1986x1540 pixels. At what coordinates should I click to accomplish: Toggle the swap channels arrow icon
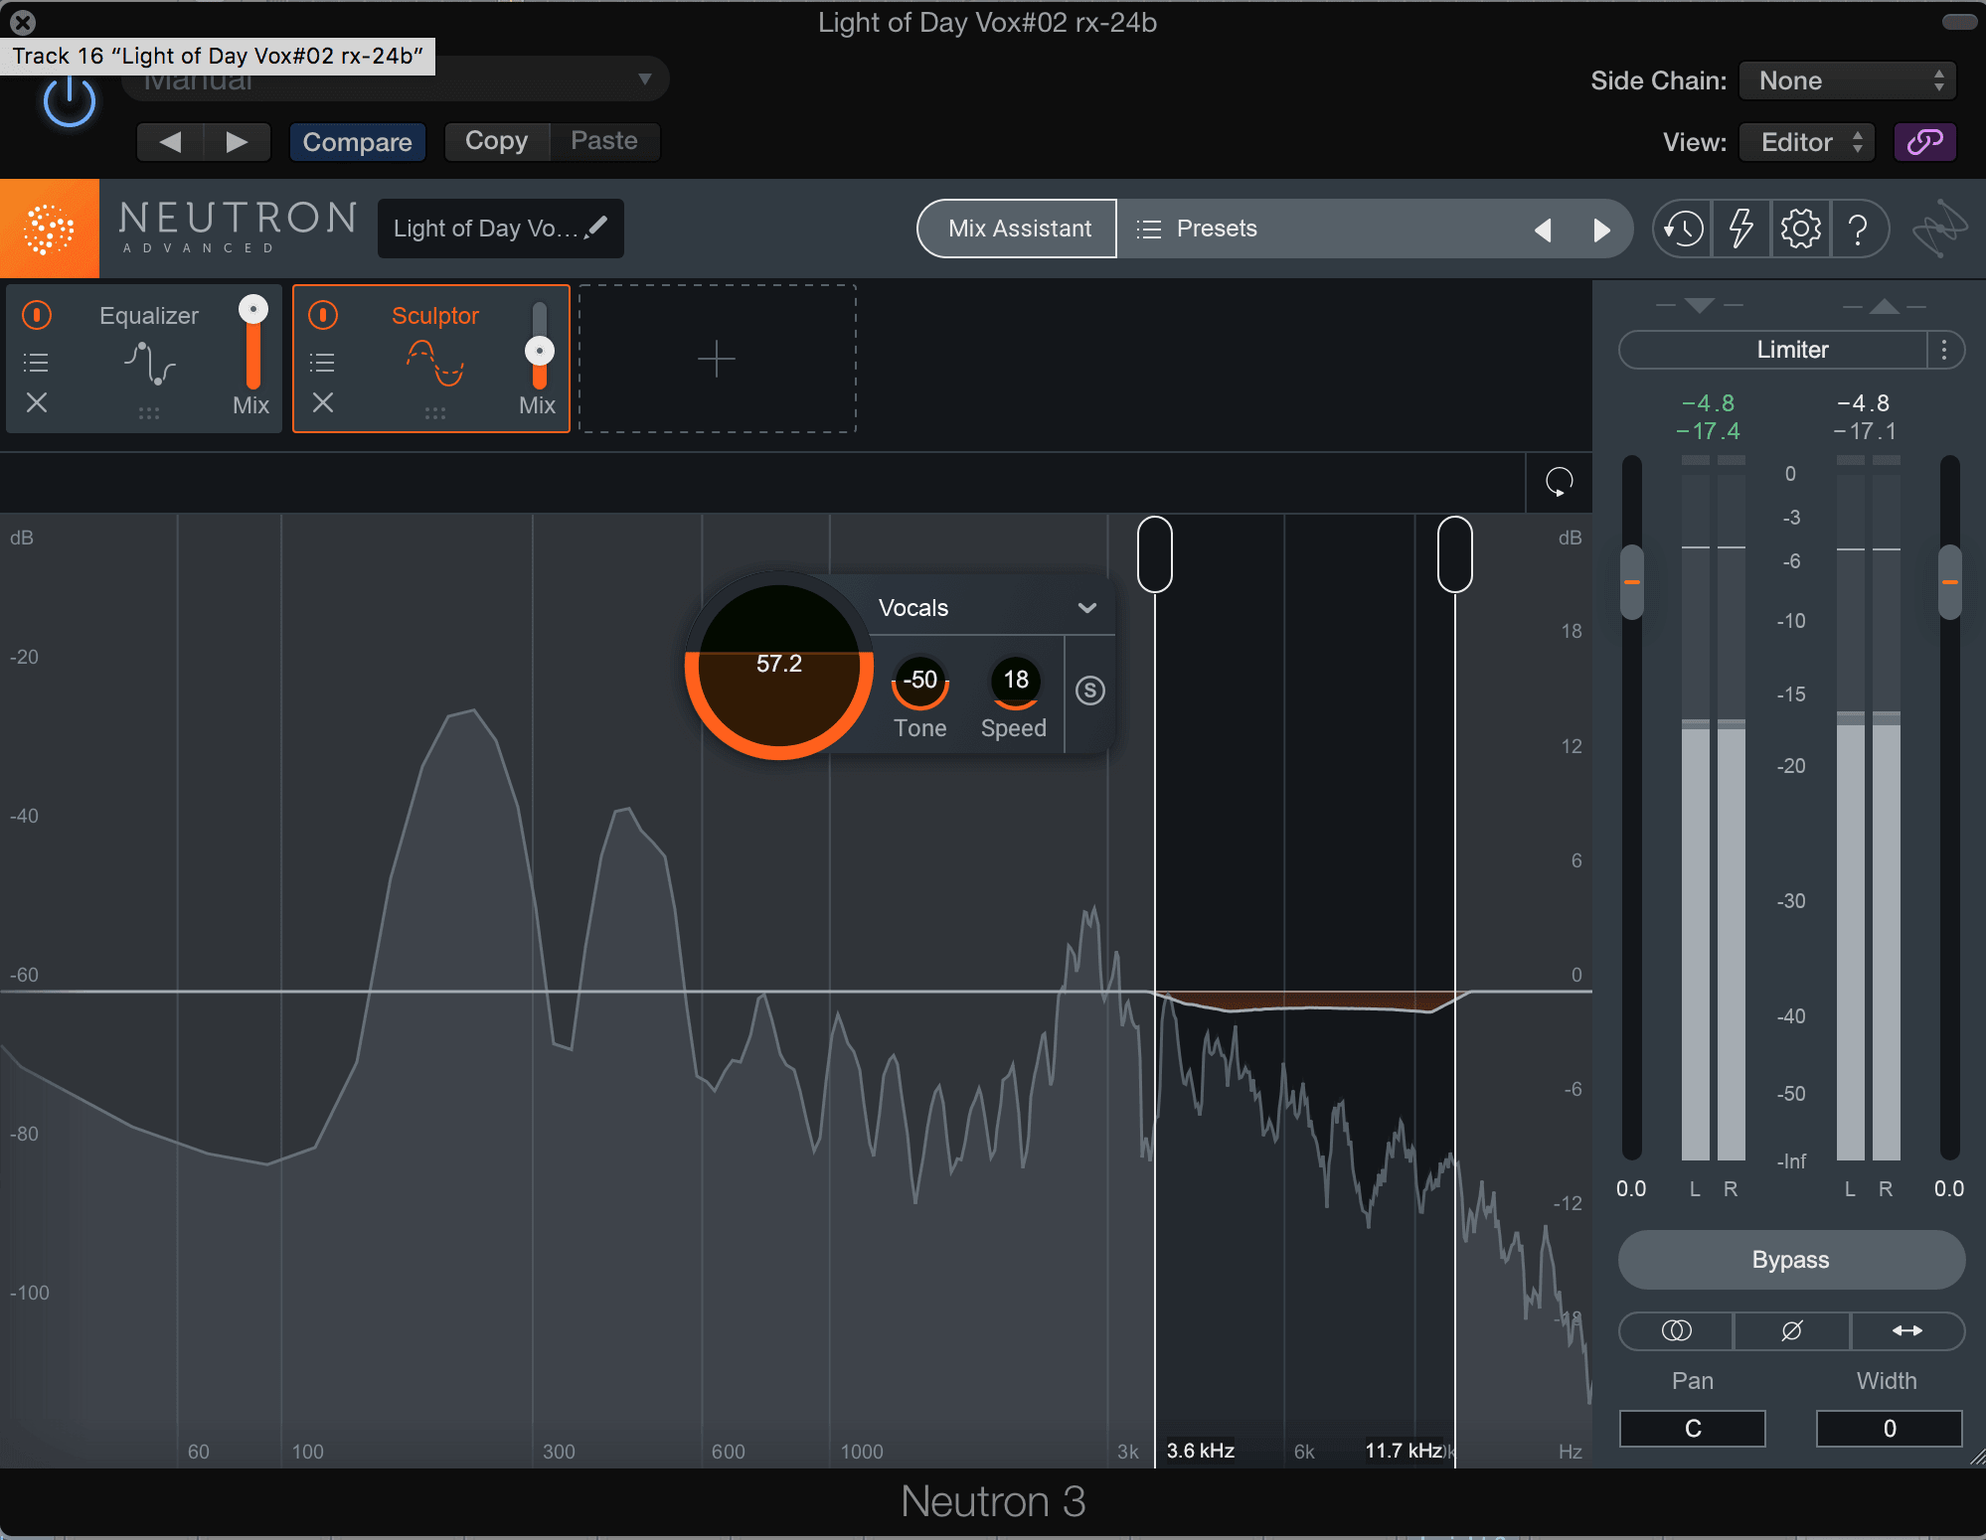click(1907, 1330)
